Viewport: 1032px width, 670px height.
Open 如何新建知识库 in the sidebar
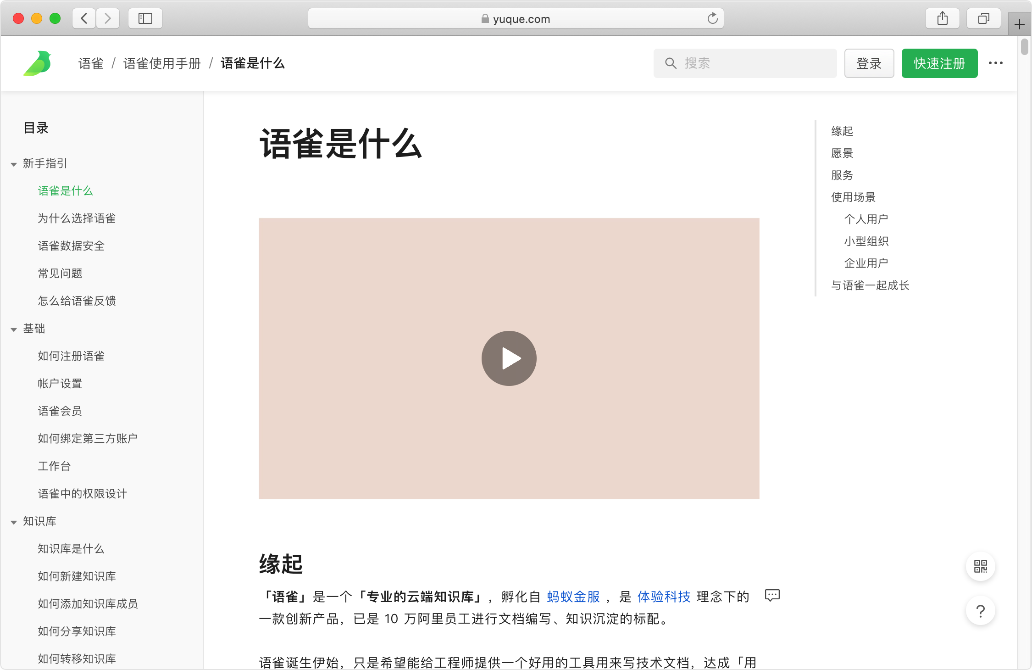coord(77,576)
